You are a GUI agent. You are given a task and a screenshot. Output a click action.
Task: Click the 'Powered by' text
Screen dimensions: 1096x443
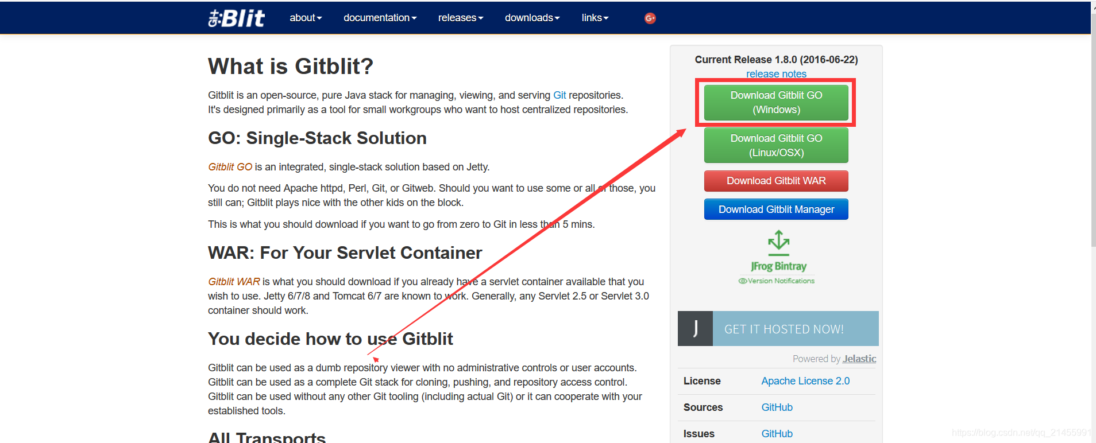coord(816,359)
